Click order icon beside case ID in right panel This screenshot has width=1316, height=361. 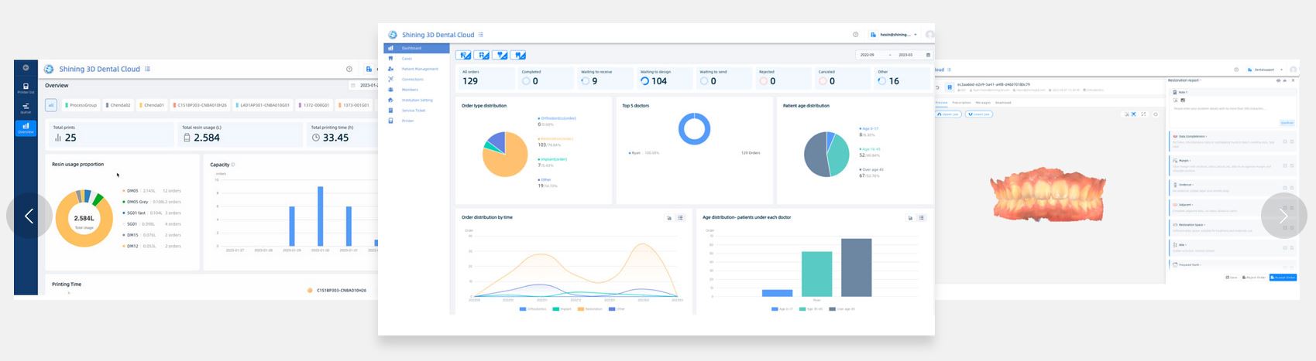tap(950, 87)
